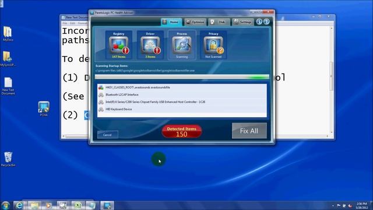Open the Action Center flag icon
The image size is (373, 210).
click(x=339, y=205)
